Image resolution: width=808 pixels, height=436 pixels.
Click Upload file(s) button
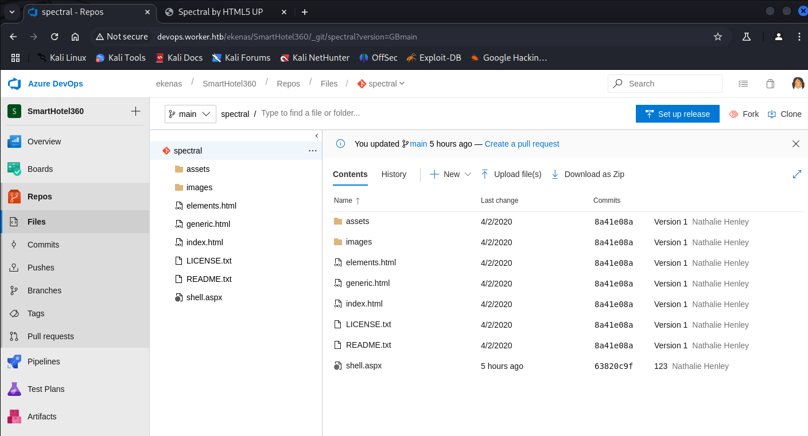[x=511, y=174]
